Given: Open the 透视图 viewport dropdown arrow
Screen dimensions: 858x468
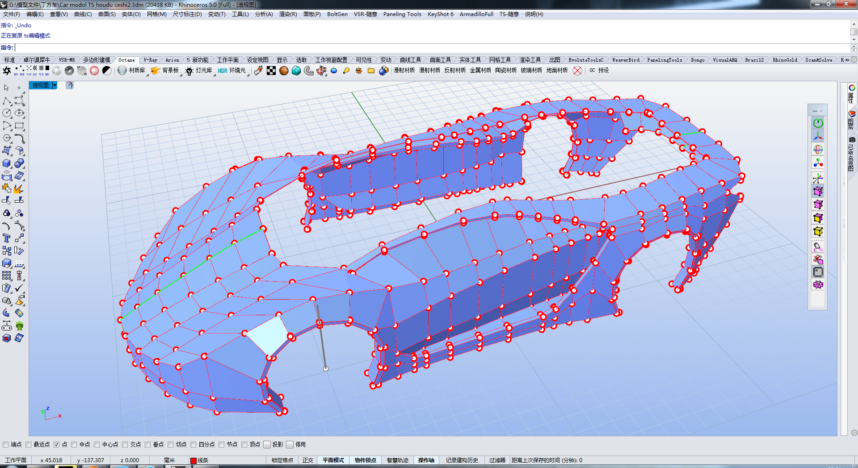Looking at the screenshot, I should point(55,85).
